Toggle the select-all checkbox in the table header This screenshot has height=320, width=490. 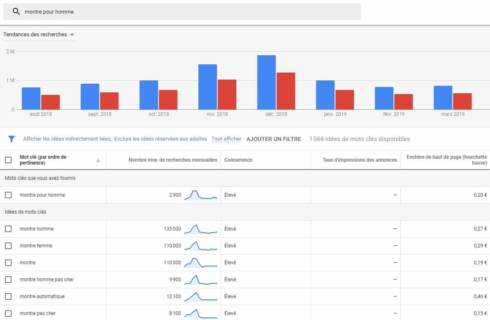[8, 160]
